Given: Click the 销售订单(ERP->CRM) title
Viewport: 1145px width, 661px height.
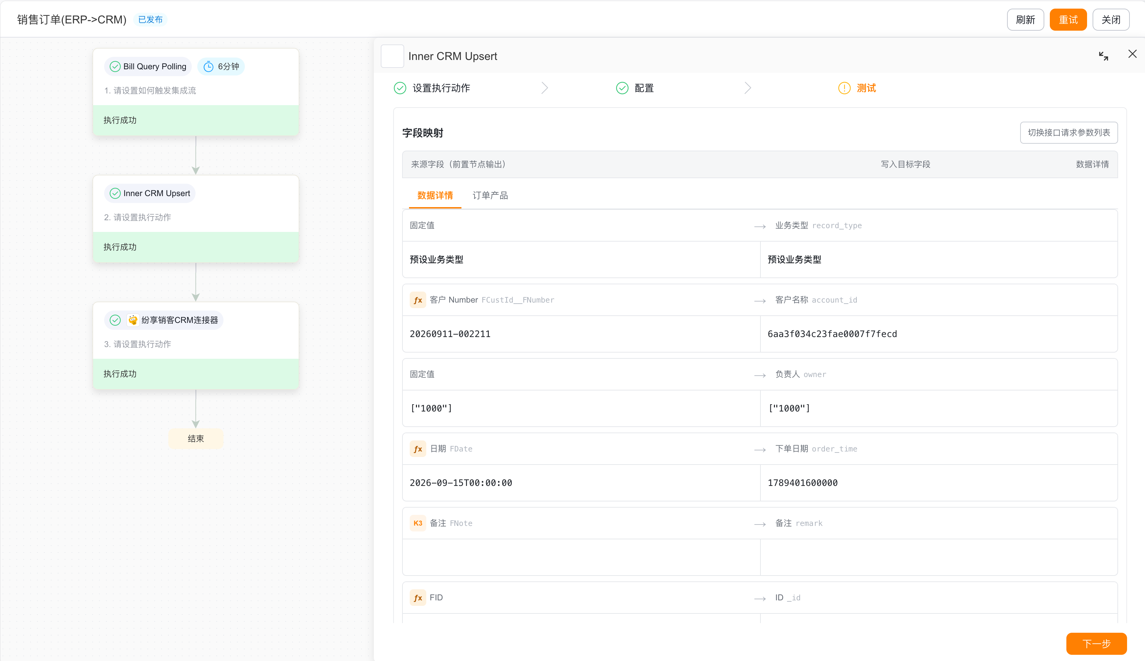Looking at the screenshot, I should pyautogui.click(x=72, y=20).
